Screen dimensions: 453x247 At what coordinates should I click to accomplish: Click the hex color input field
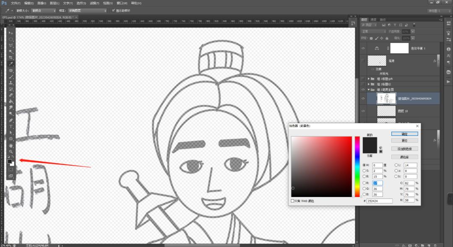[380, 201]
